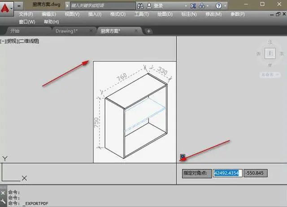Open the 格式(O) menu
This screenshot has width=287, height=207.
118,14
